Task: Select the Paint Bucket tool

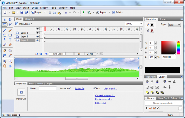Action: pos(10,51)
